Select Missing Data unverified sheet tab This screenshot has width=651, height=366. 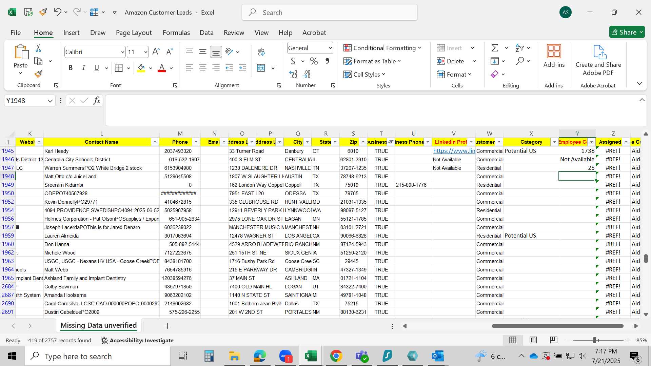click(98, 325)
